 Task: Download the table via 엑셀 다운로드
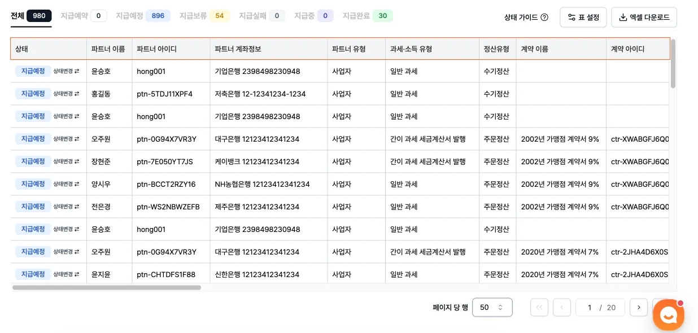tap(644, 17)
